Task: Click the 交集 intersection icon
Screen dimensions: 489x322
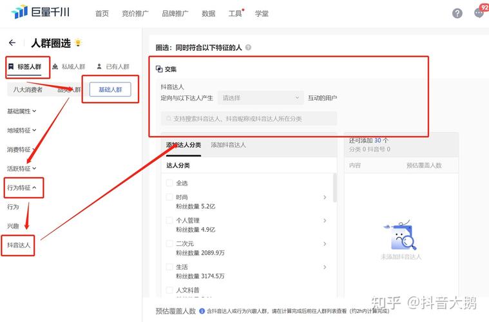Action: 159,69
